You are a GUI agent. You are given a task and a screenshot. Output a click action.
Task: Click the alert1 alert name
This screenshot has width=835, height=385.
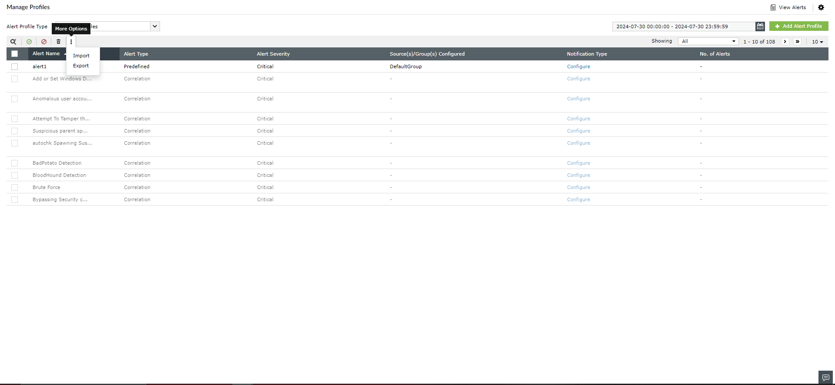[x=40, y=66]
